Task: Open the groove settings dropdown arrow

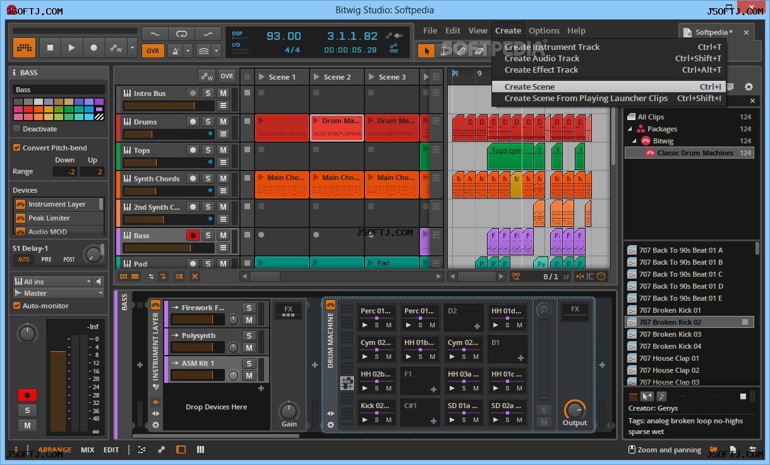Action: point(217,51)
